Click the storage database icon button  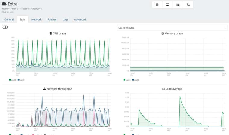[157, 5]
